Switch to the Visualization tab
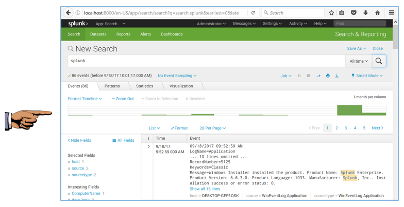 181,86
